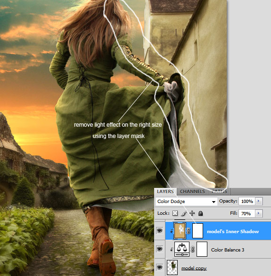271x276 pixels.
Task: Select model's Inner Shadow layer thumbnail
Action: pos(180,231)
